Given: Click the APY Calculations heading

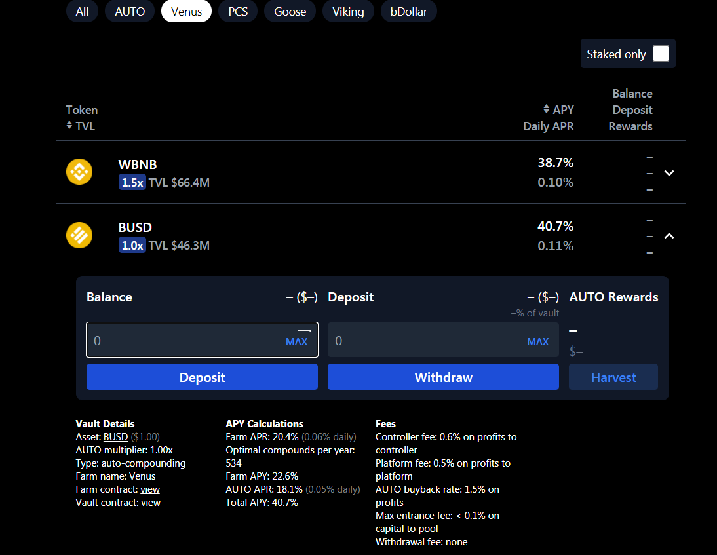Looking at the screenshot, I should point(264,424).
